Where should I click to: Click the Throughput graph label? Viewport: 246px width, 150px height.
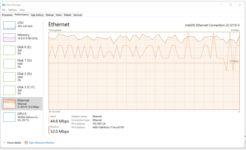pos(55,30)
